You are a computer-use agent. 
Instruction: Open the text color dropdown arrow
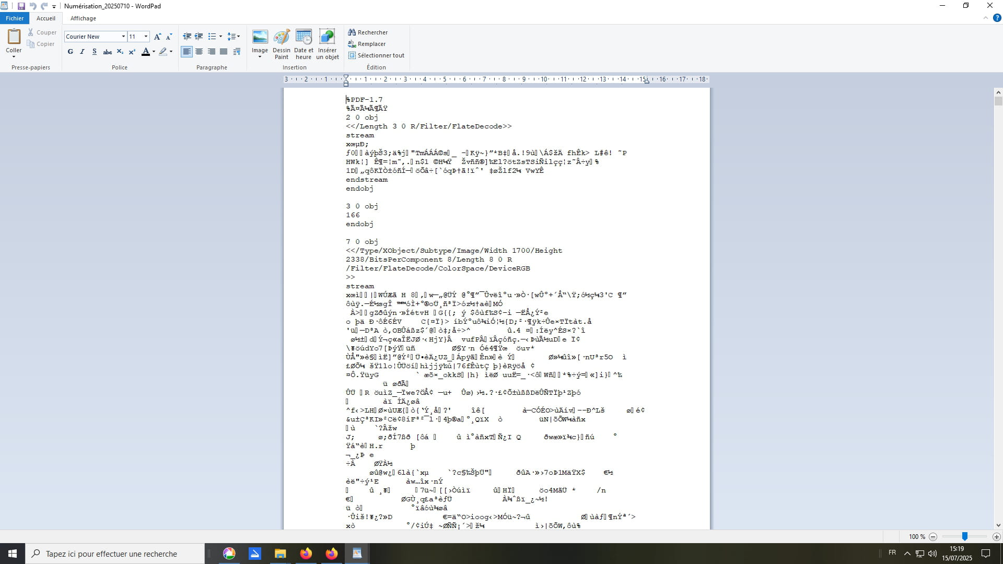point(154,52)
